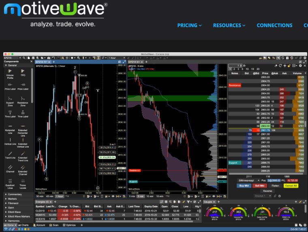Click the Reverse button
This screenshot has width=308, height=232.
(267, 191)
